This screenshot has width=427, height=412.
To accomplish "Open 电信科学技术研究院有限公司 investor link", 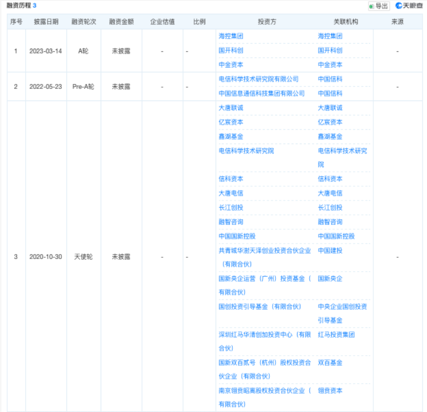I will click(x=258, y=79).
